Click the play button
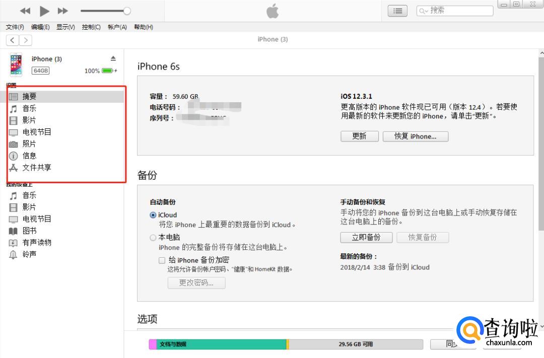Image resolution: width=544 pixels, height=358 pixels. click(44, 11)
